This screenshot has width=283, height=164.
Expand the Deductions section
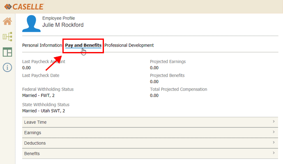pyautogui.click(x=35, y=143)
